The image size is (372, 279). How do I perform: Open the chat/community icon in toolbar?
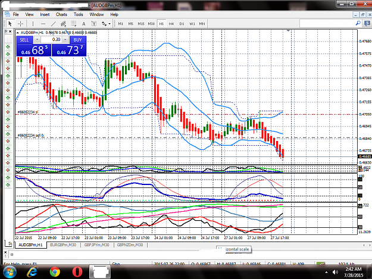[x=367, y=23]
